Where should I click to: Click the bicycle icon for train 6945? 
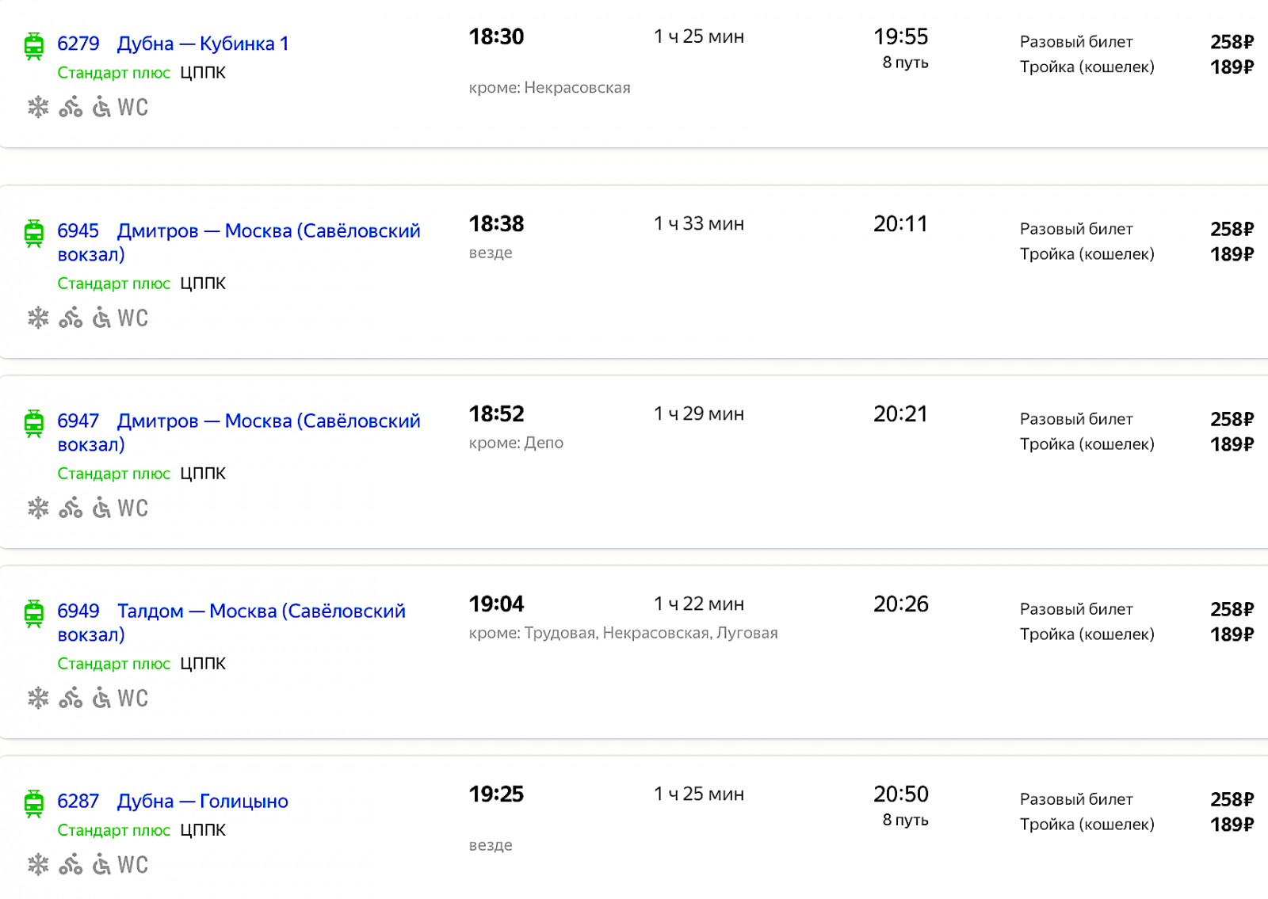[71, 318]
